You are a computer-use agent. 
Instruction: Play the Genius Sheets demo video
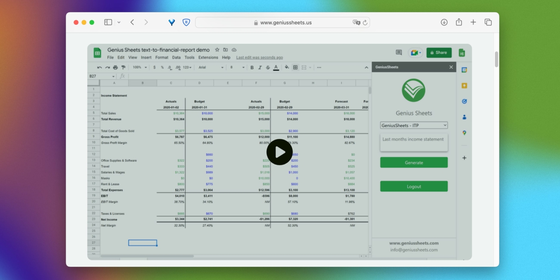(x=280, y=152)
